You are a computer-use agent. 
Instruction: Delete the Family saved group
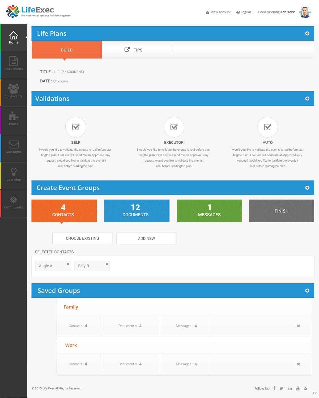coord(298,326)
